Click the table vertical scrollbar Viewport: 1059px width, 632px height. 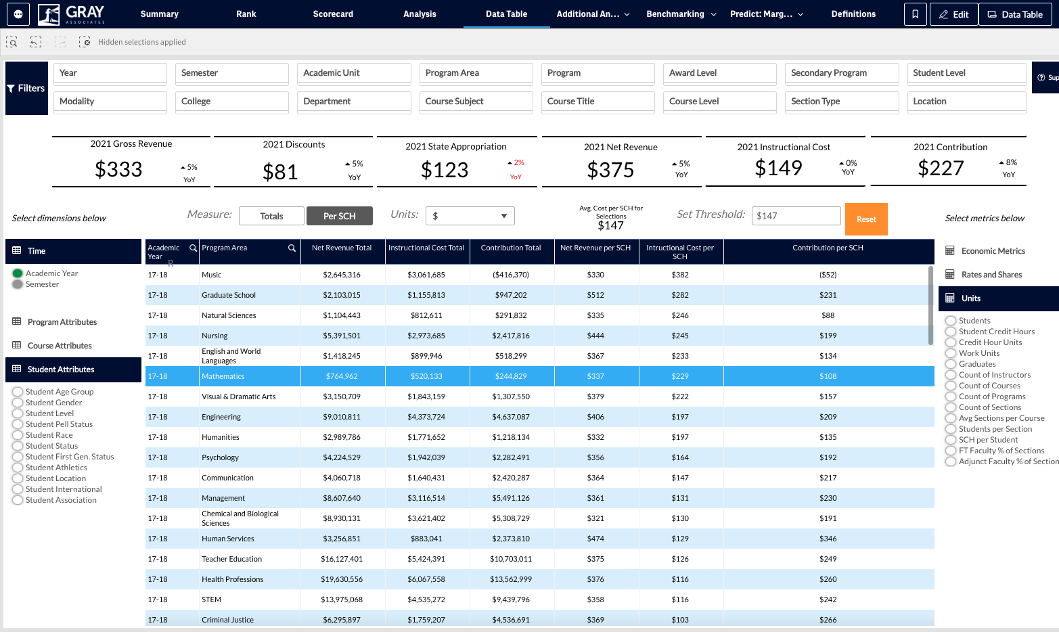930,306
